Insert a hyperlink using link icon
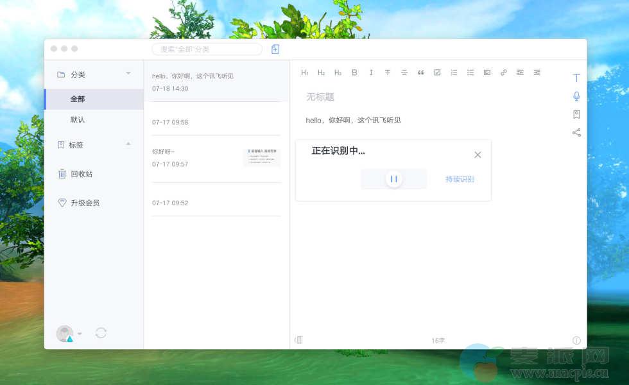This screenshot has width=629, height=385. click(504, 73)
